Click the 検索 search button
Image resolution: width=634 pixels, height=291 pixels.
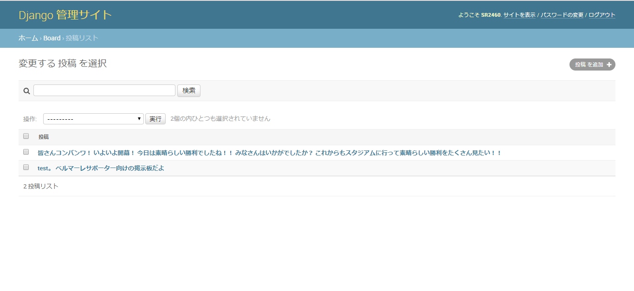click(188, 90)
